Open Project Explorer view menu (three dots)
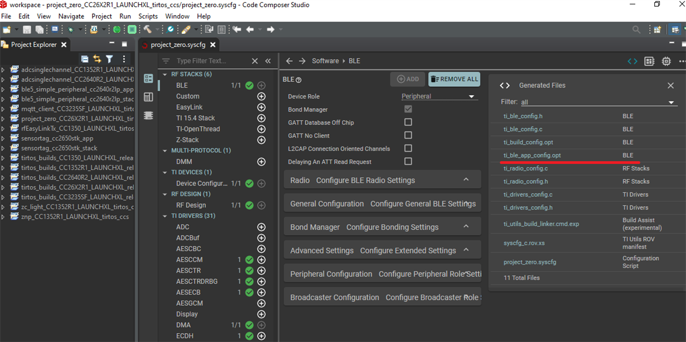Viewport: 686px width, 342px height. point(124,58)
